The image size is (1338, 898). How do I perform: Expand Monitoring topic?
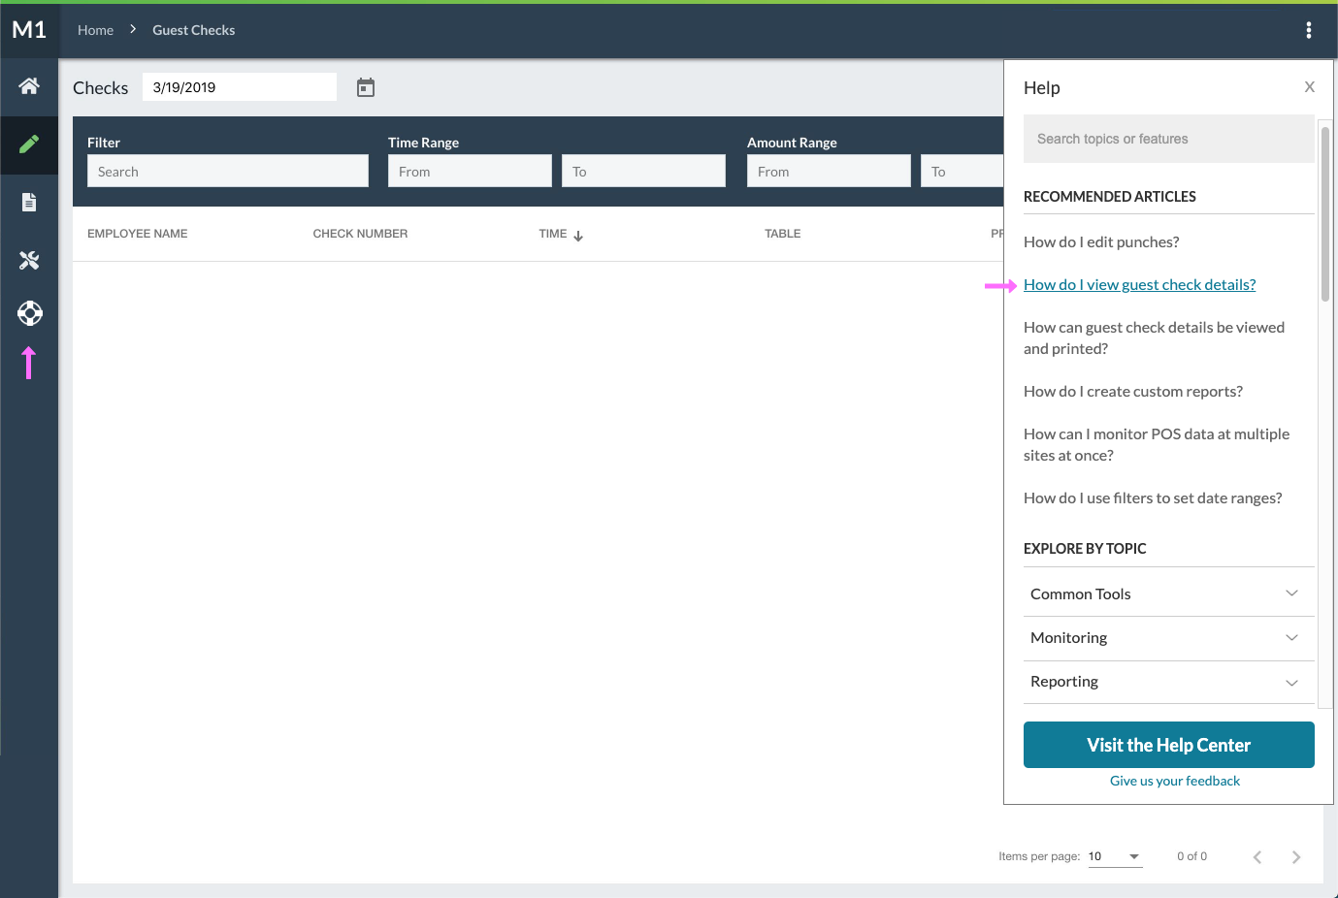[1169, 638]
